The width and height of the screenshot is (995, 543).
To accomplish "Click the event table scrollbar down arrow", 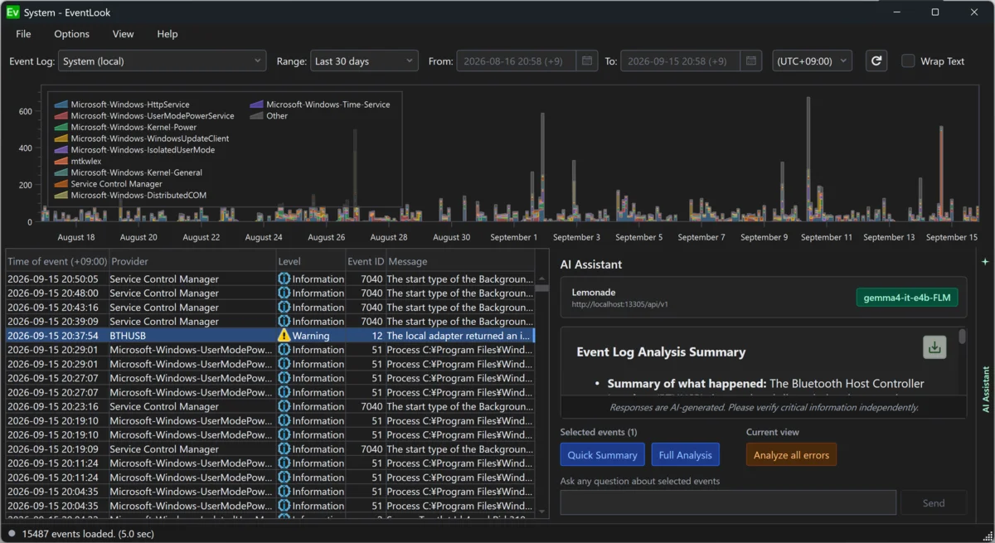I will pos(542,512).
